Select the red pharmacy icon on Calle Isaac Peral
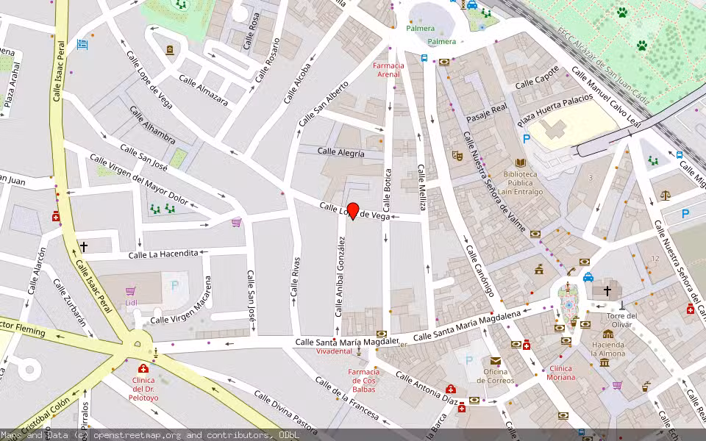The width and height of the screenshot is (706, 441). coord(56,216)
